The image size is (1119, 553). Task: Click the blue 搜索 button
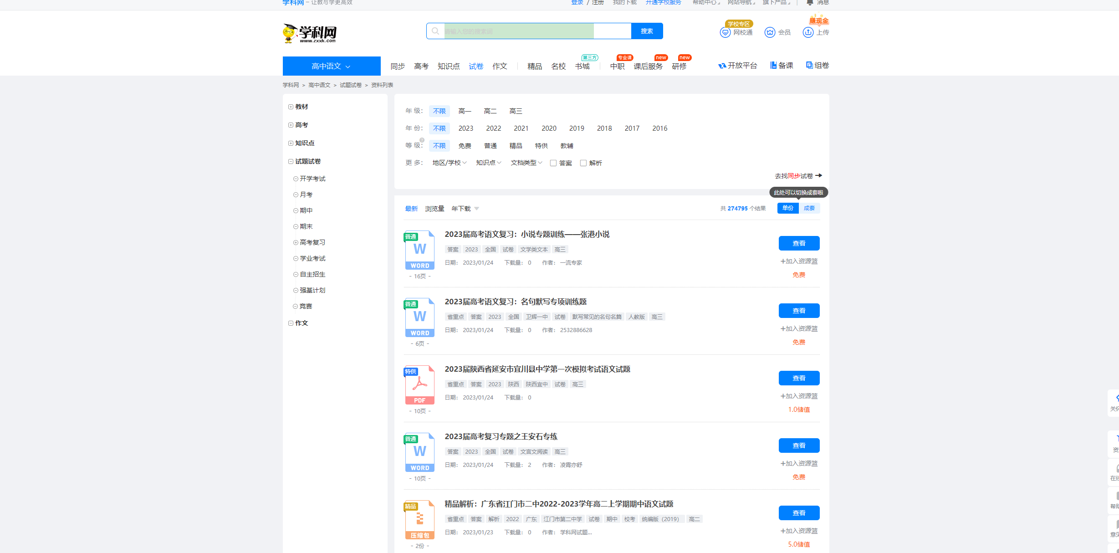[x=647, y=31]
